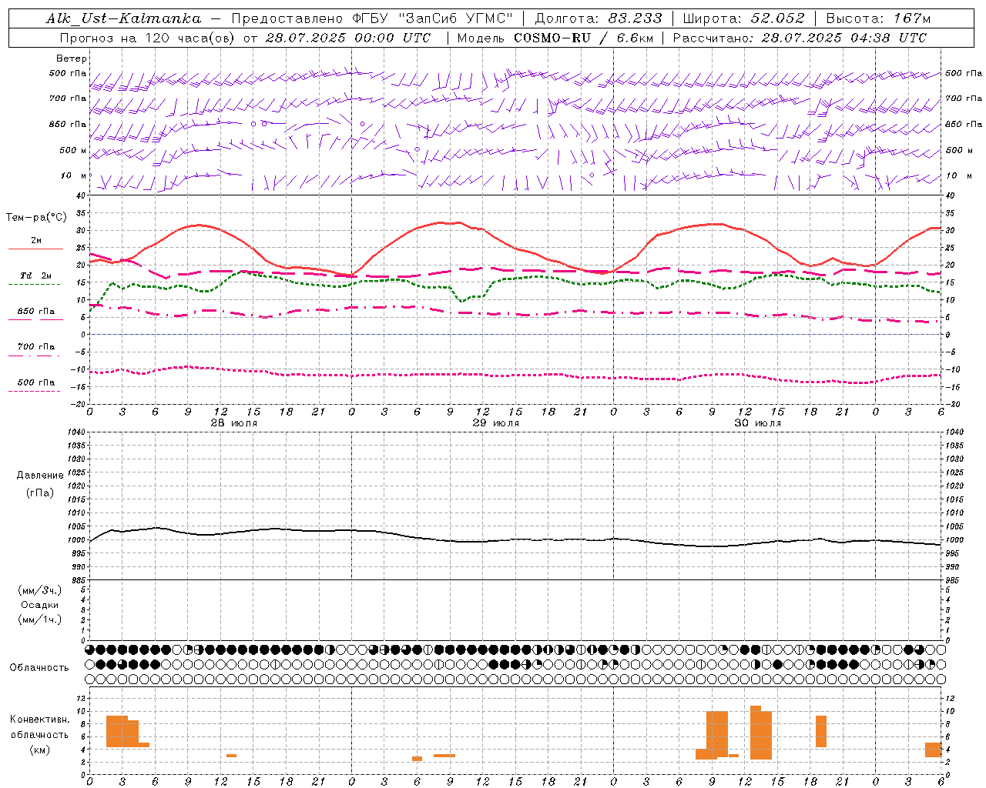Click the 30 июля date label
Screen dimensions: 986x788
coord(758,423)
